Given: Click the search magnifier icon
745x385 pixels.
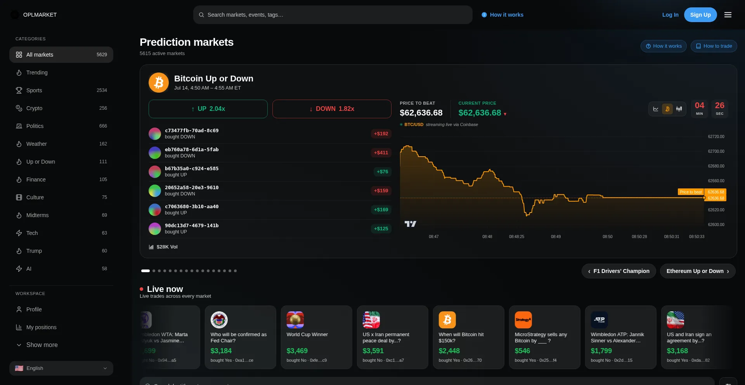Looking at the screenshot, I should point(201,15).
